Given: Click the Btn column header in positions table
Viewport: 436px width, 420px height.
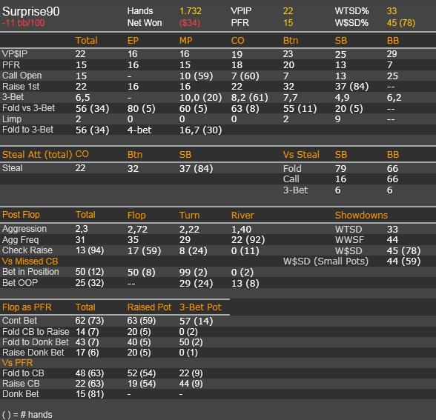Looking at the screenshot, I should pos(291,41).
